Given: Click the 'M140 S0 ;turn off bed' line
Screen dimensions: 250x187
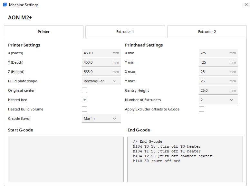Looking at the screenshot, I should point(157,161).
